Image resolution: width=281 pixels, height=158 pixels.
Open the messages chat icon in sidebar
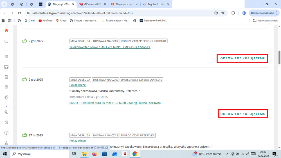pyautogui.click(x=6, y=112)
